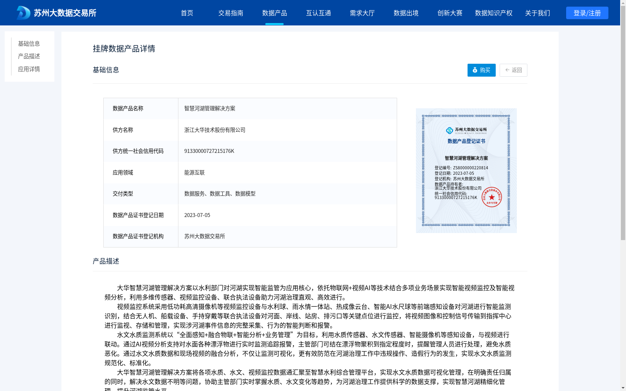Click the page vertical scrollbar thumb
The image size is (626, 391).
623,123
